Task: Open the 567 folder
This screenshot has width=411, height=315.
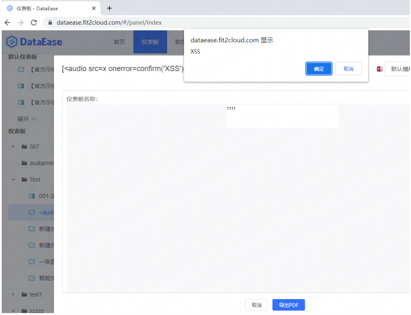Action: coord(34,147)
